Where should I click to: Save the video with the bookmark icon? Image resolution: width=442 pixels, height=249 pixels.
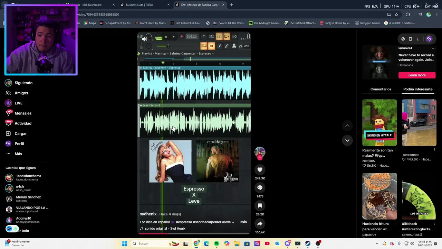[x=260, y=205]
